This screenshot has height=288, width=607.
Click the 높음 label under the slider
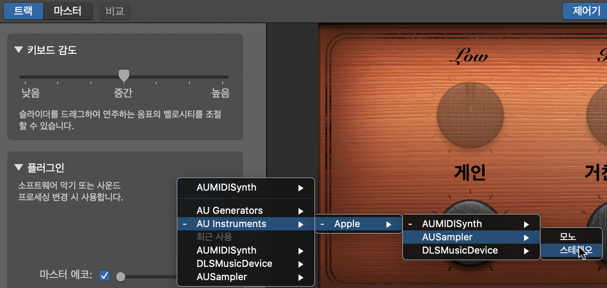[220, 93]
